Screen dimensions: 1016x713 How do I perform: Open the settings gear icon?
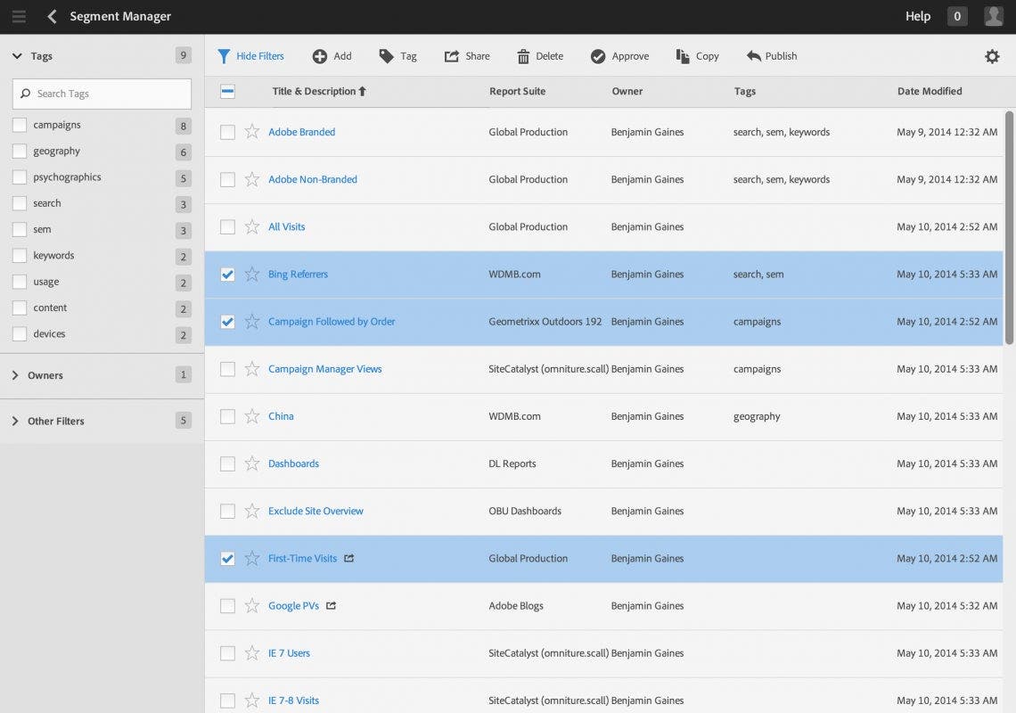pos(992,56)
